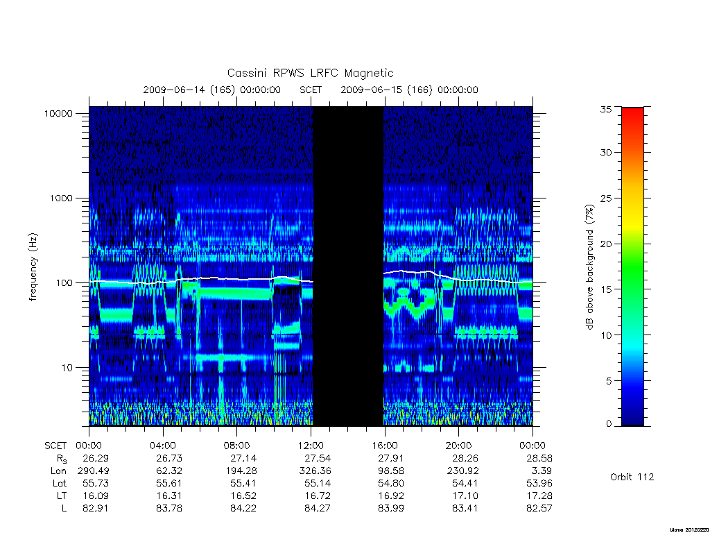Click the 'dB above background (7%)' label
The height and width of the screenshot is (533, 710).
(x=589, y=267)
